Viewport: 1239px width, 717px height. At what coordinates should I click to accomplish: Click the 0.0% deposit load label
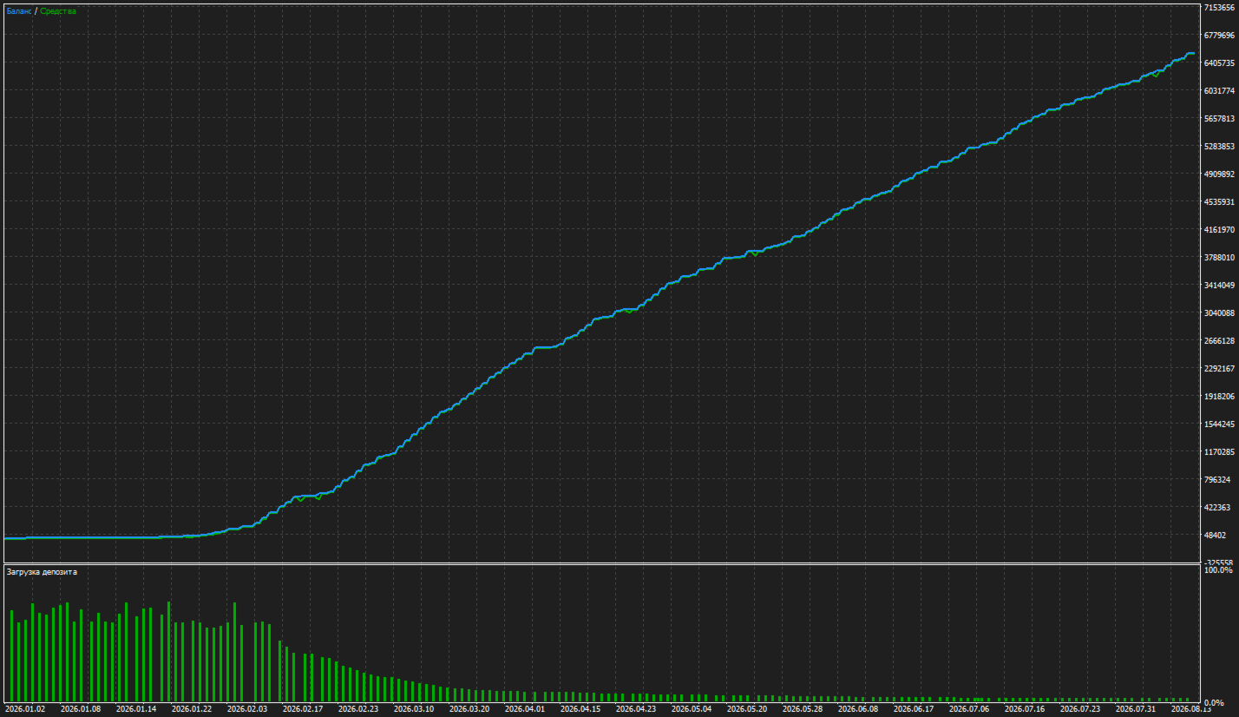click(x=1215, y=701)
